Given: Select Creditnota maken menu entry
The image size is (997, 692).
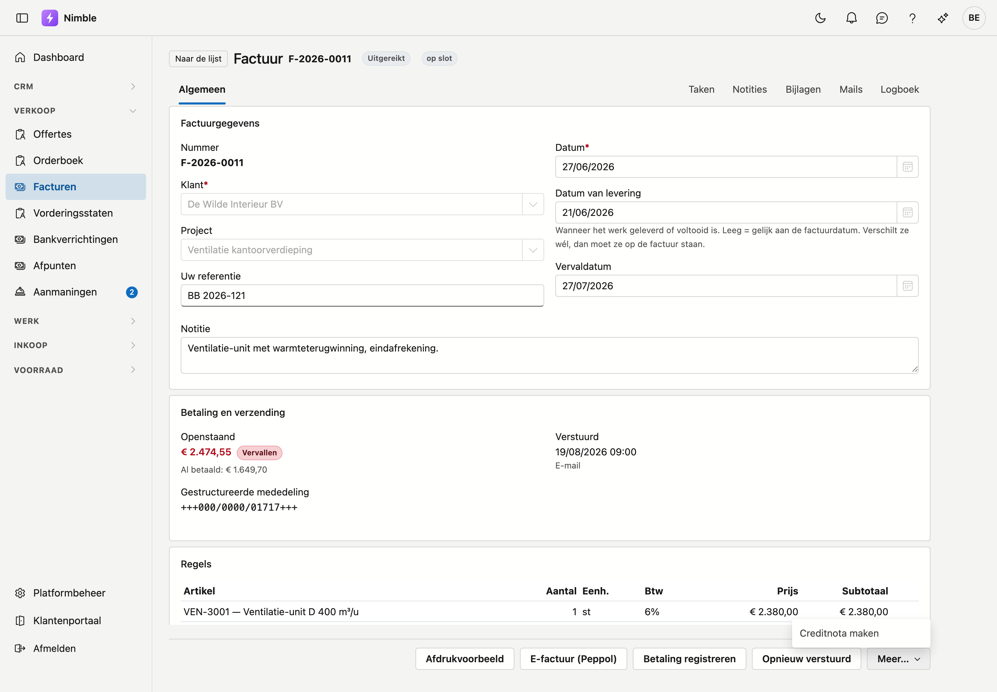Looking at the screenshot, I should coord(861,633).
